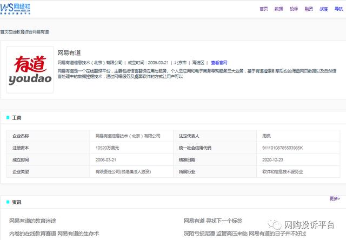This screenshot has width=346, height=240.
Task: Click the 统一社会信用代码 label cell
Action: 215,148
